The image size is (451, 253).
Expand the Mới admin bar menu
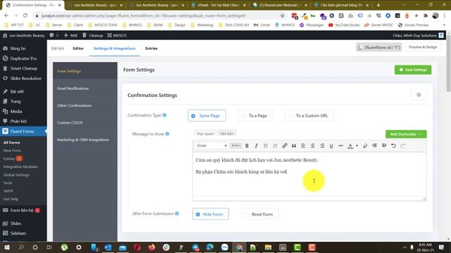click(x=70, y=35)
